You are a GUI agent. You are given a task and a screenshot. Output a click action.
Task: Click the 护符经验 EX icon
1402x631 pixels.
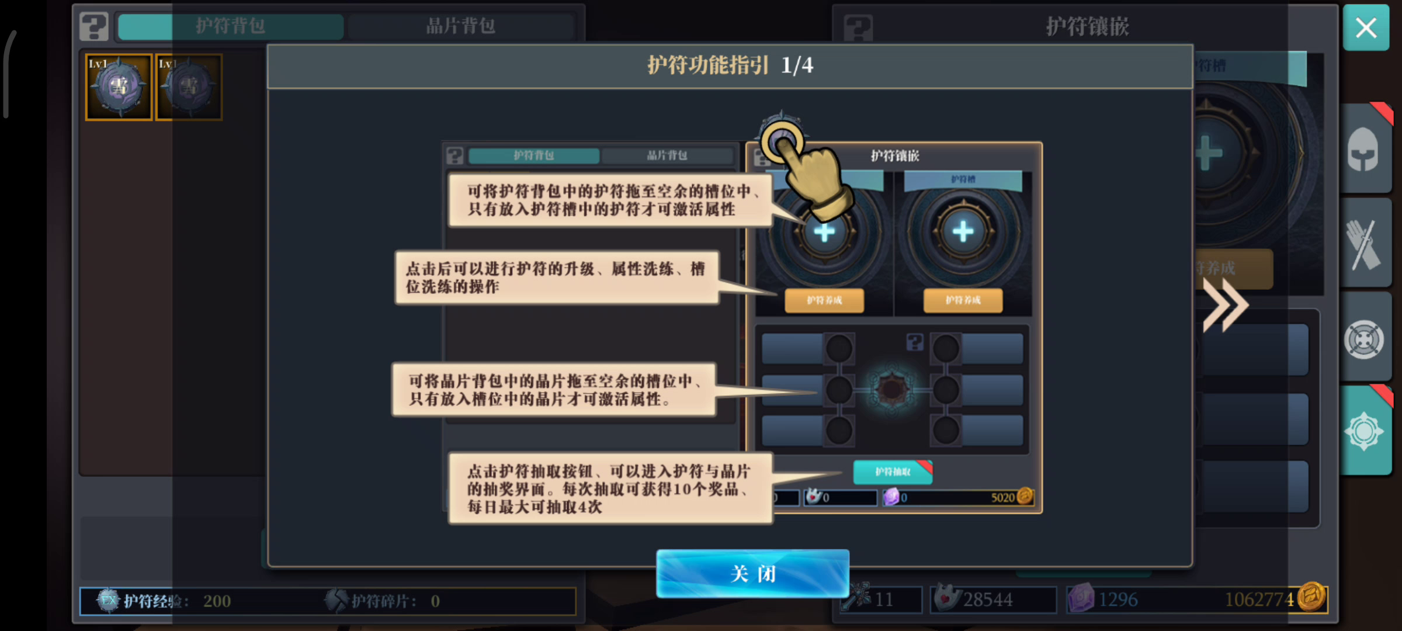(107, 601)
